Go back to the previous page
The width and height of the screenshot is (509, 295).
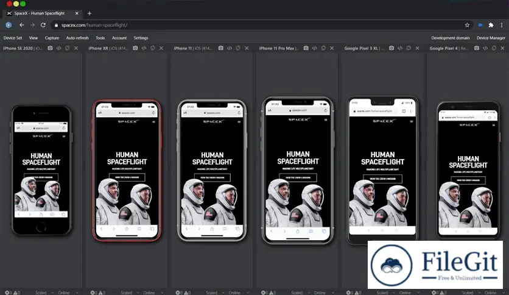coord(22,25)
